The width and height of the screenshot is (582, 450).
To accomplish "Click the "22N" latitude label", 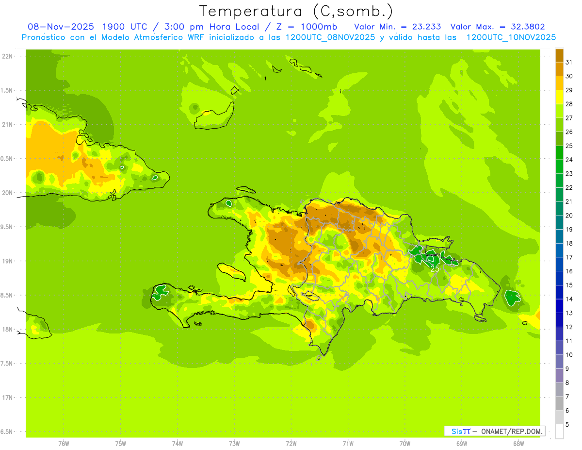I will [7, 56].
